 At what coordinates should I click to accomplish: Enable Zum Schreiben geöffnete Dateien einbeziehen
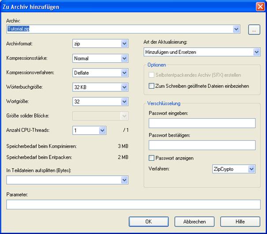(152, 86)
